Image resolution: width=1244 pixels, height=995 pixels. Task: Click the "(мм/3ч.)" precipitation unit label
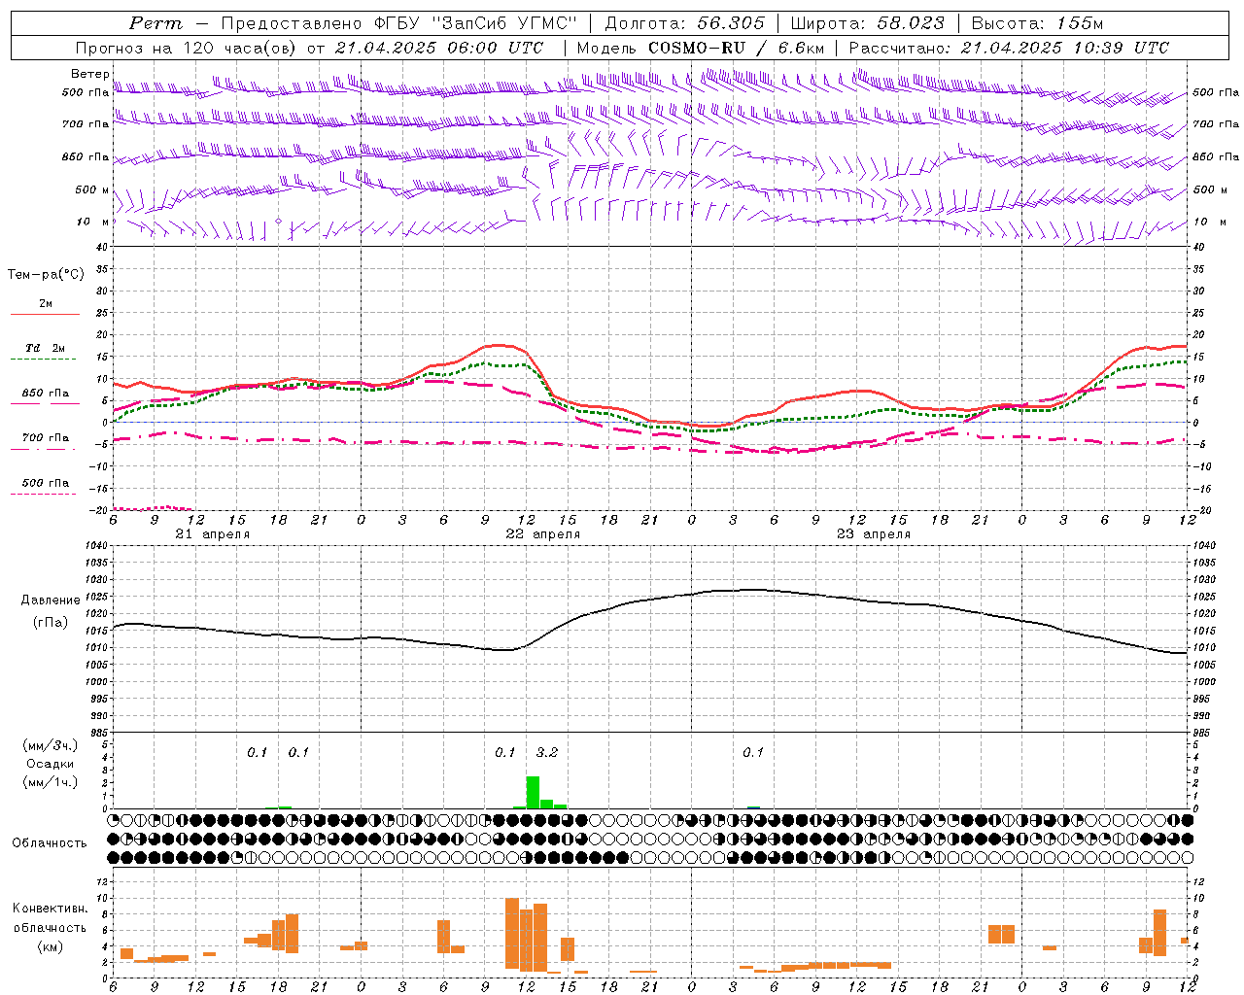pyautogui.click(x=50, y=745)
